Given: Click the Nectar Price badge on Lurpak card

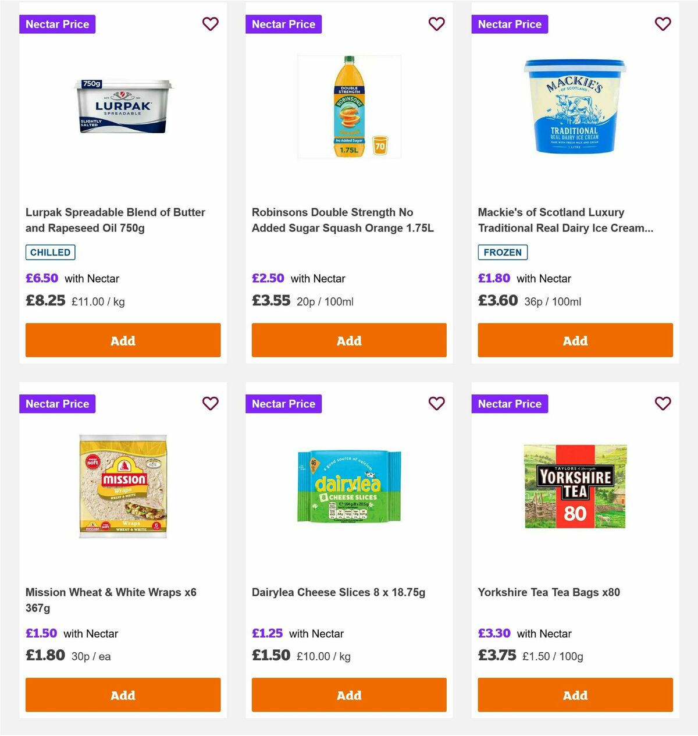Looking at the screenshot, I should (57, 24).
